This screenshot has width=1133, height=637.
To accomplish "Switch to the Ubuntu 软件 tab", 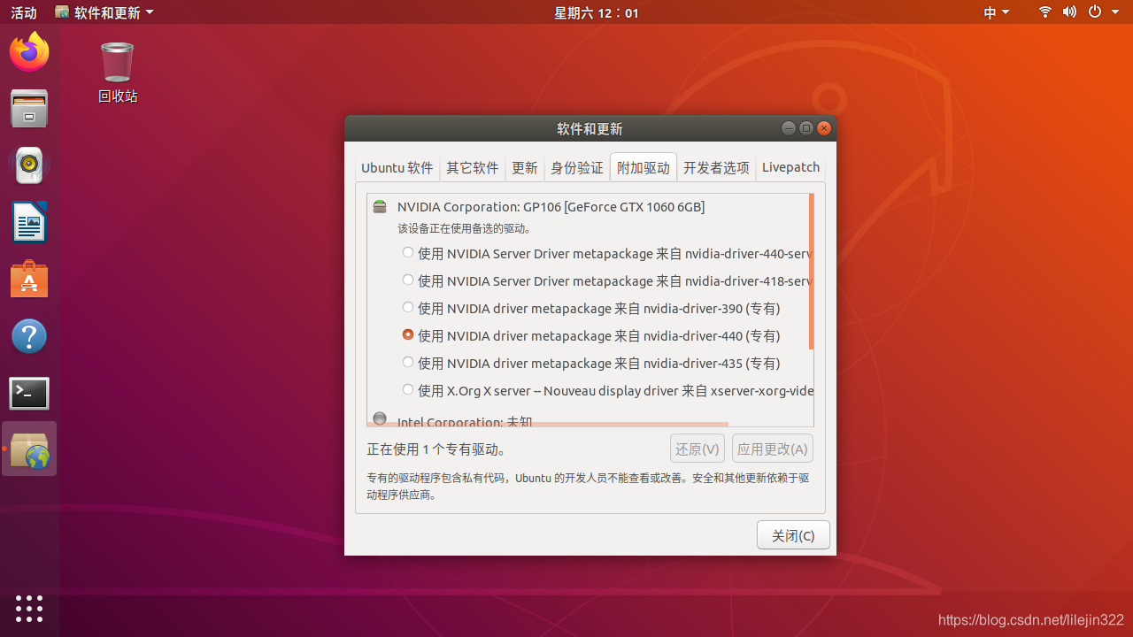I will point(397,167).
